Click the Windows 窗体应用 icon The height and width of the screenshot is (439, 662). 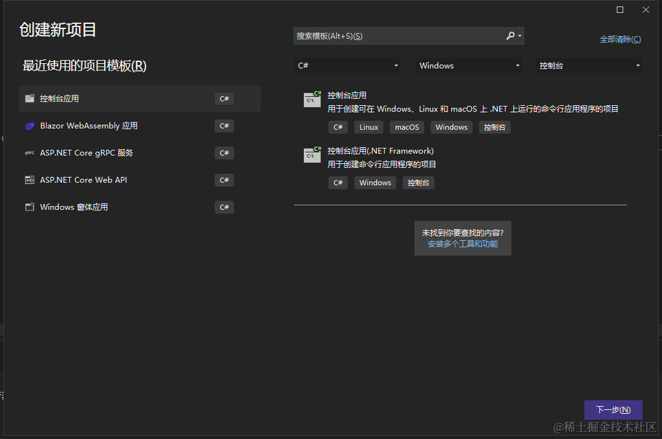click(x=30, y=207)
